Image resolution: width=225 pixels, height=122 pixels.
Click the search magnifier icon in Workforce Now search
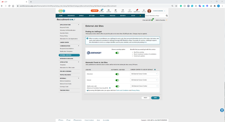click(167, 16)
